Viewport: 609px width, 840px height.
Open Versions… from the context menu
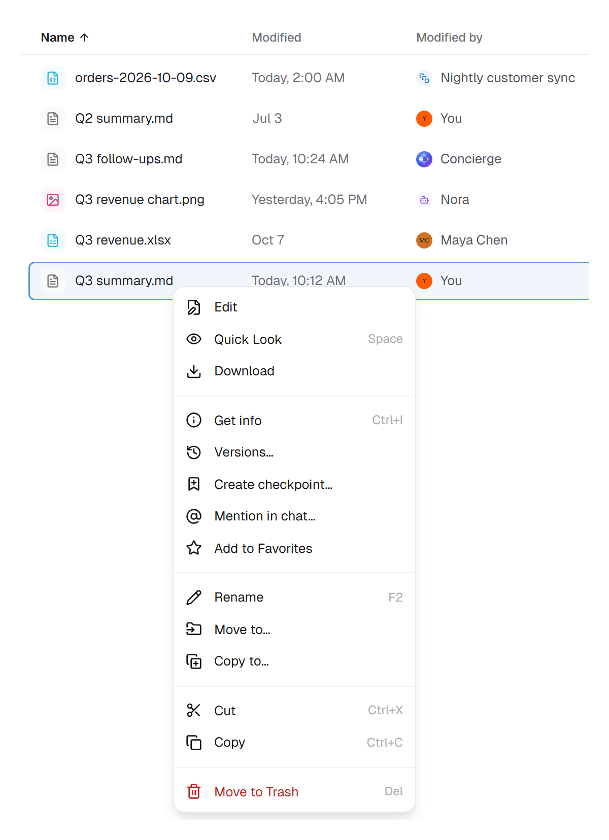coord(294,452)
